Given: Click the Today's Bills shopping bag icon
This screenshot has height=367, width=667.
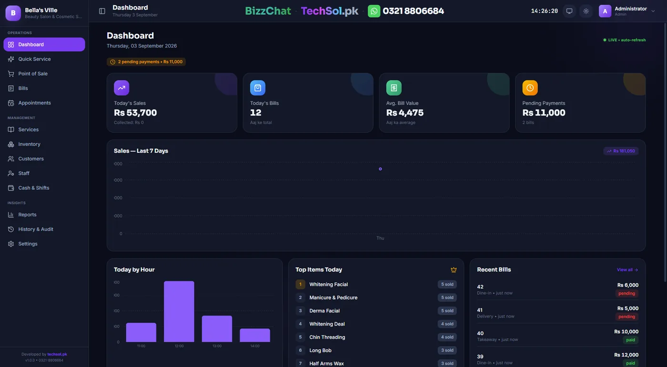Looking at the screenshot, I should [x=258, y=88].
